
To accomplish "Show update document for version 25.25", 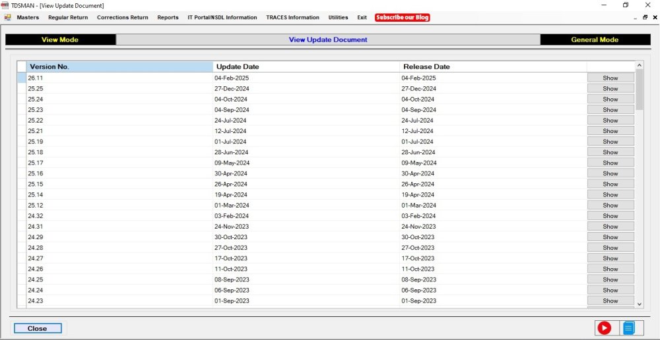I will coord(610,88).
